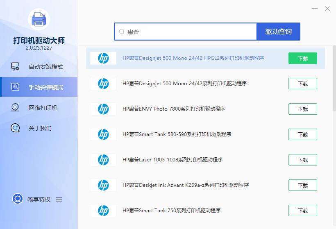Click HP logo for Laser 1003-1008
Viewport: 336px width, 229px height.
[x=103, y=160]
